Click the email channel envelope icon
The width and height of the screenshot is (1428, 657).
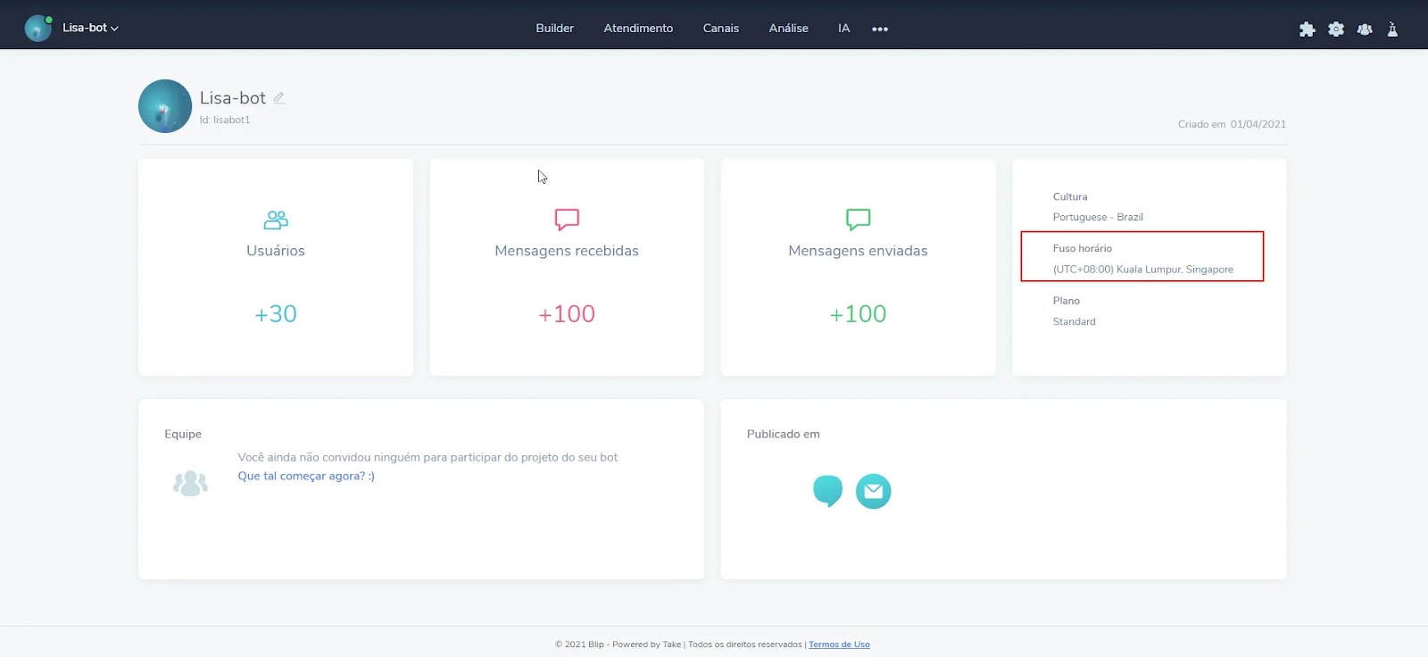(x=873, y=491)
